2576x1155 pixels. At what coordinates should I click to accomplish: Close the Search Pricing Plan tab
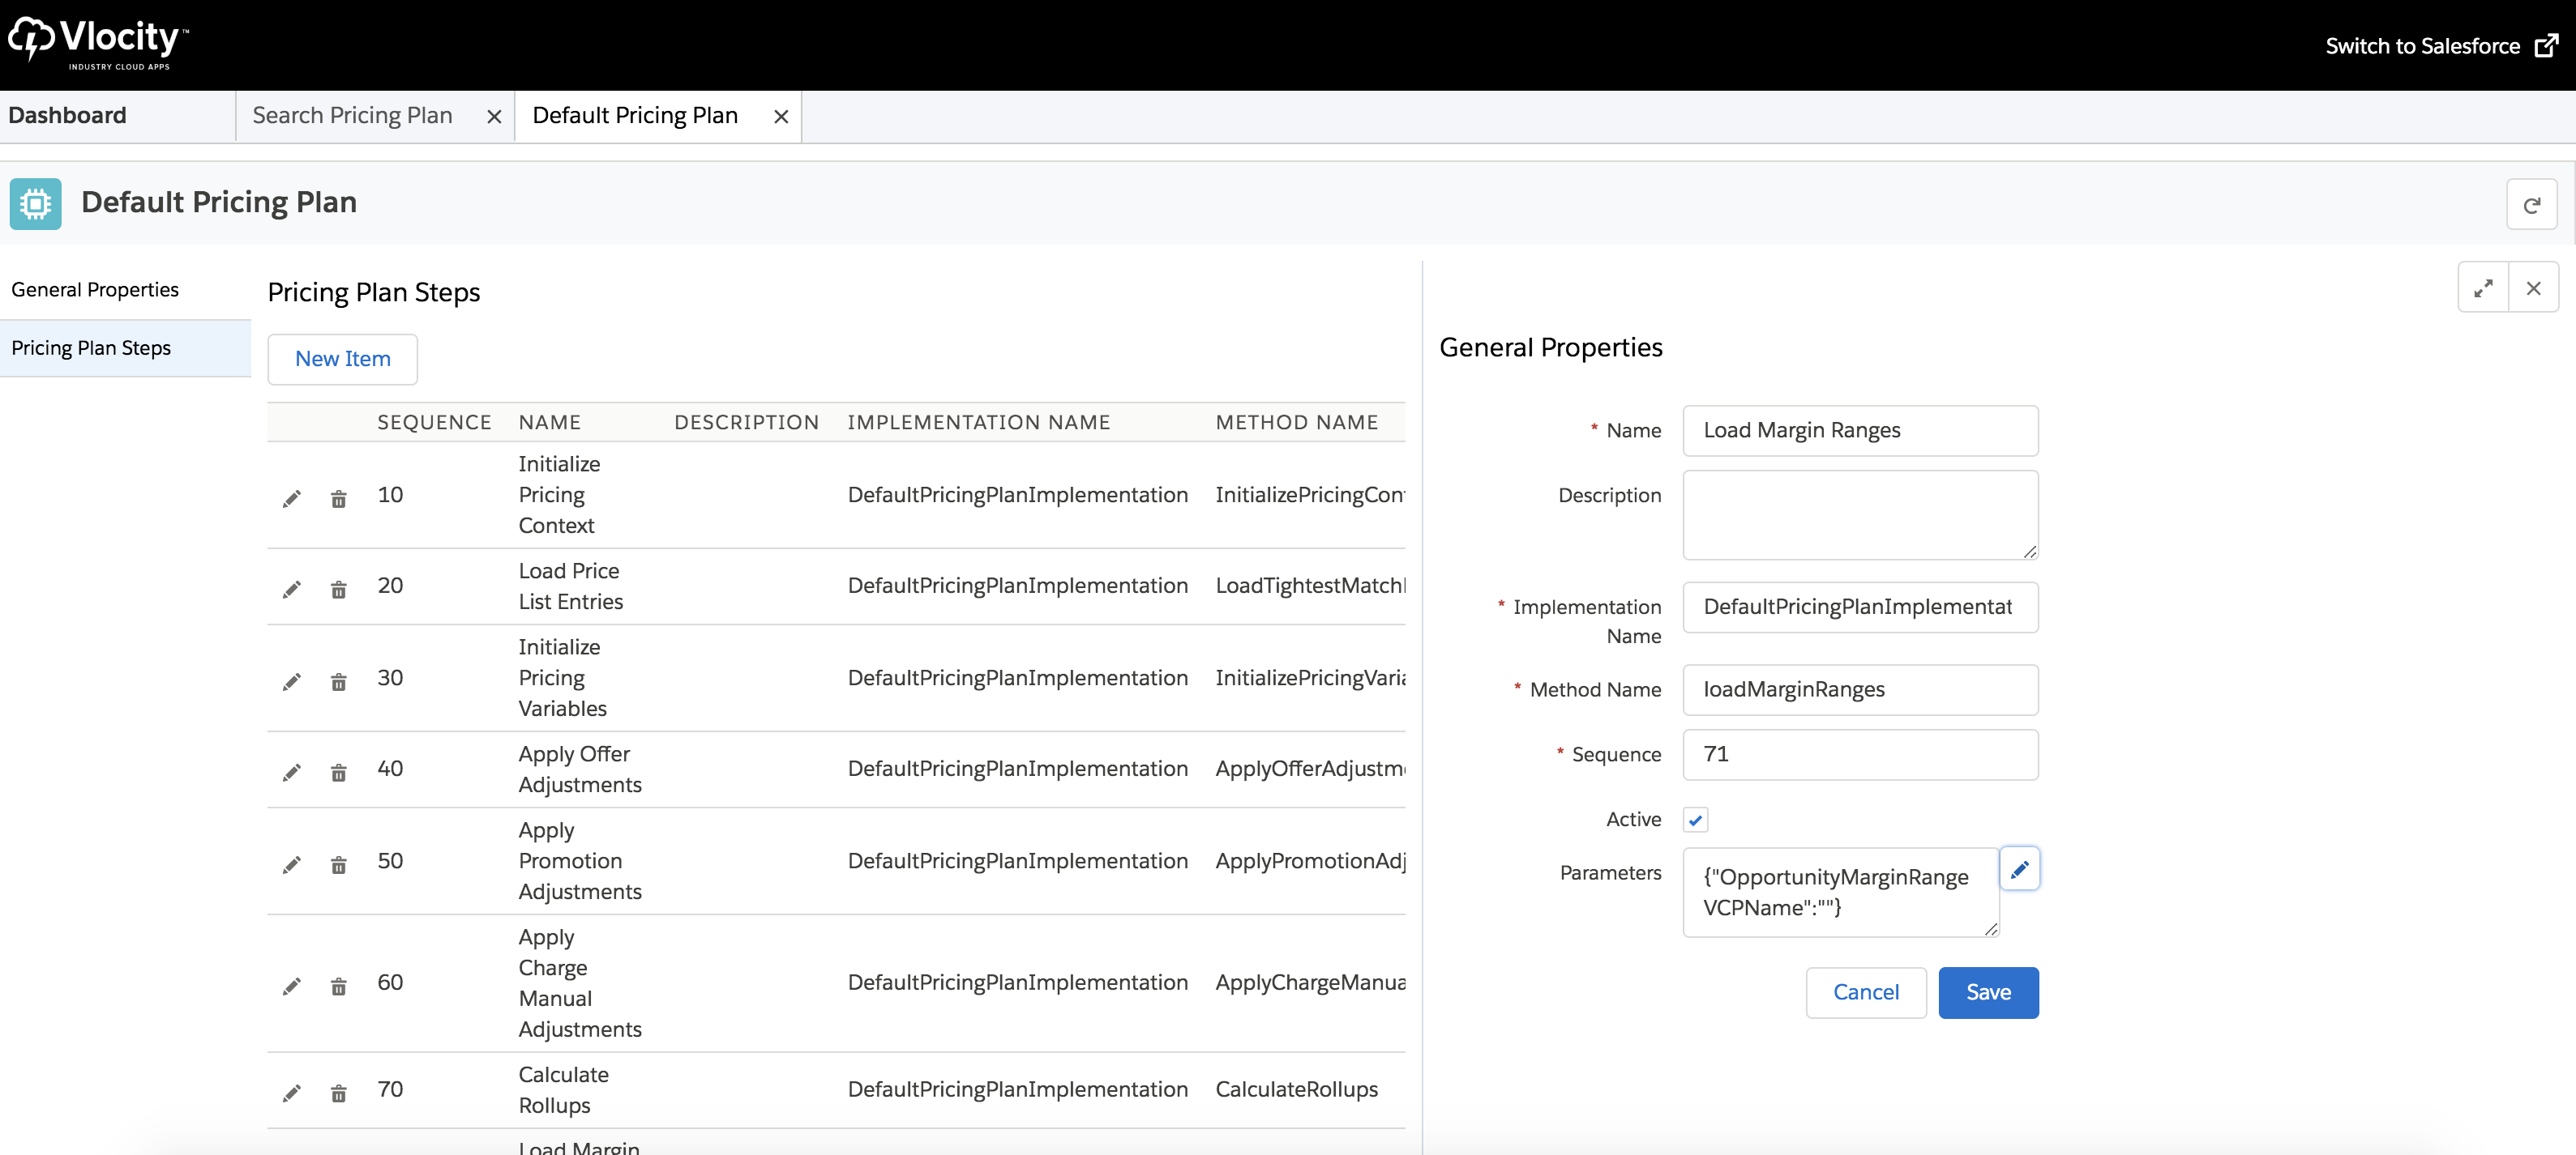pyautogui.click(x=494, y=117)
